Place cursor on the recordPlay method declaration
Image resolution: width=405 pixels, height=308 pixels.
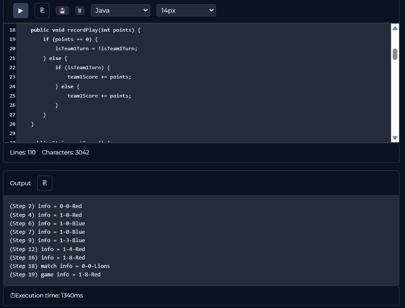[85, 30]
